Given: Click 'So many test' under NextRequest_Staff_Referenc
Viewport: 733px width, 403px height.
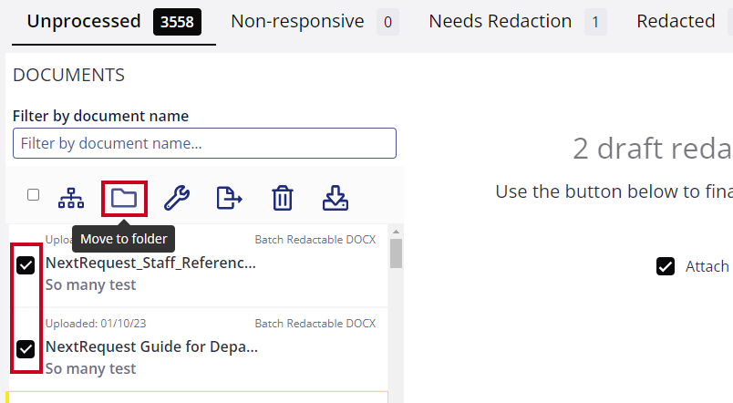Looking at the screenshot, I should tap(90, 284).
